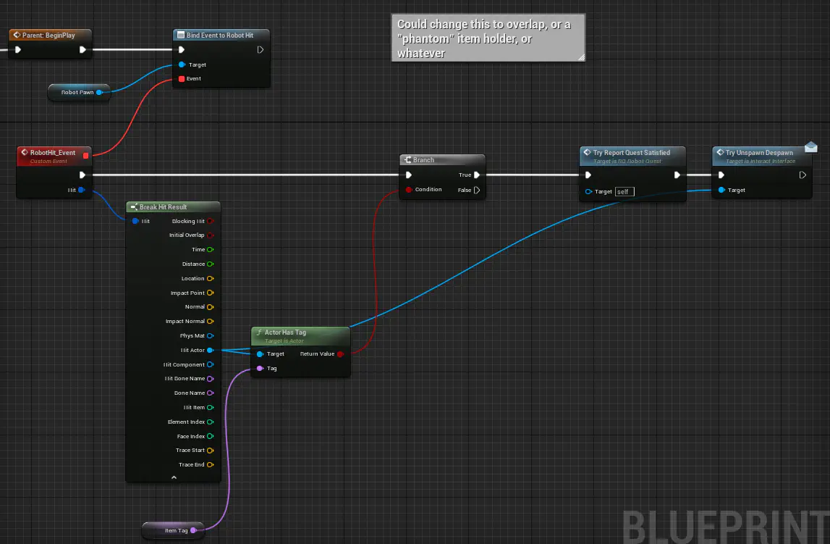This screenshot has width=830, height=544.
Task: Click the Blocking Hit boolean pin
Action: pyautogui.click(x=210, y=221)
